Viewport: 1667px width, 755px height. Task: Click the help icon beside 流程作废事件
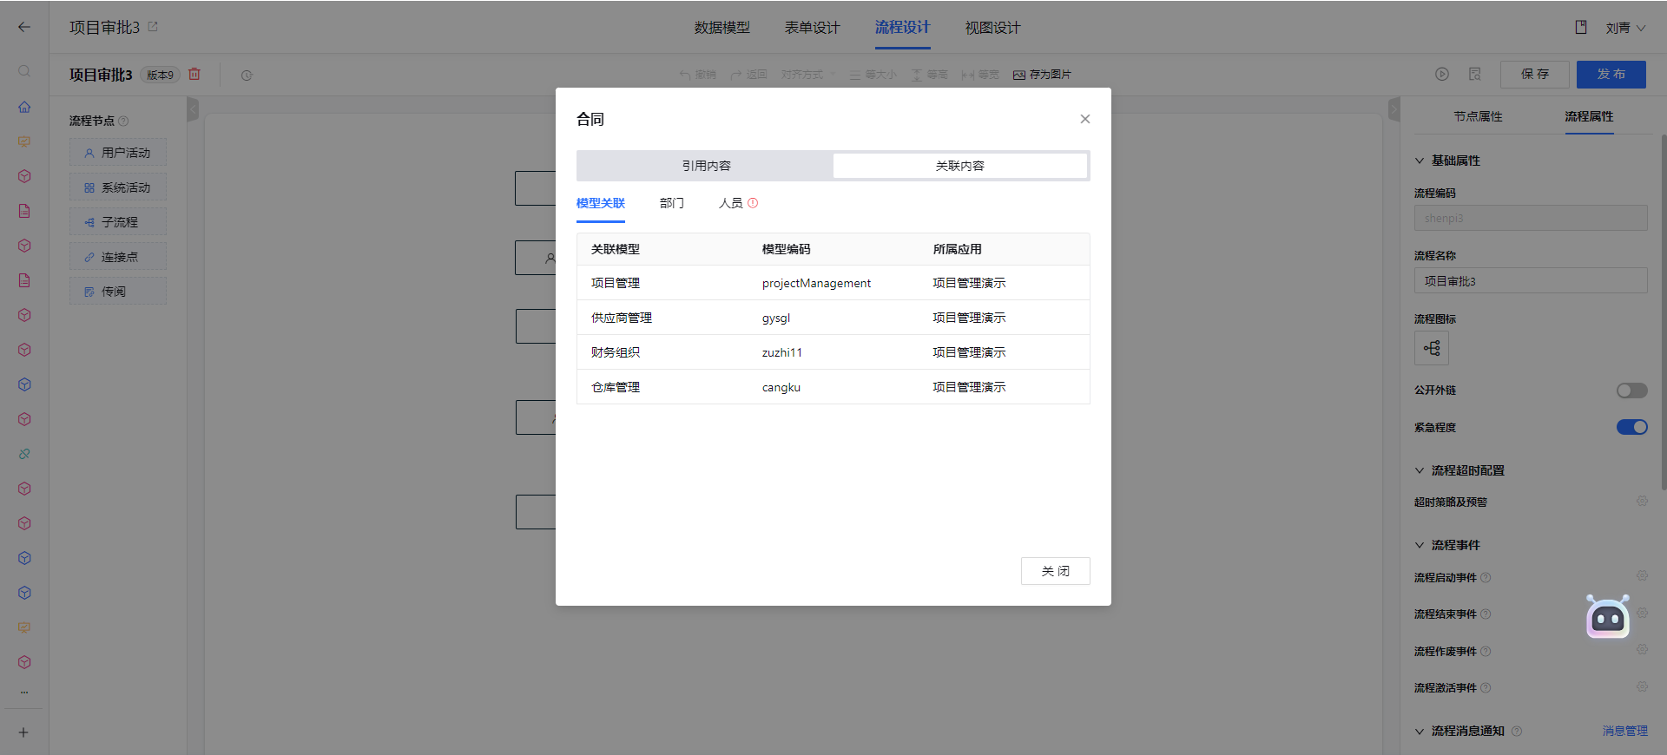1486,652
